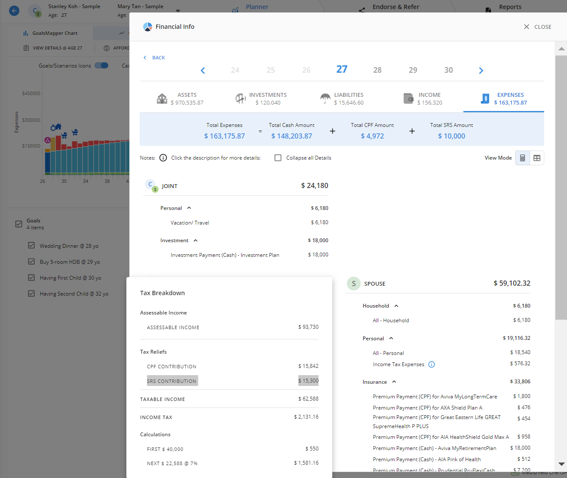Open GoalsMapper Chart tab in background

point(51,33)
